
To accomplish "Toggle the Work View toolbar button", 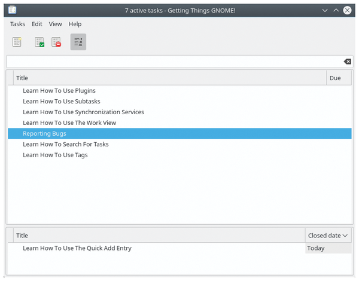I will [78, 42].
